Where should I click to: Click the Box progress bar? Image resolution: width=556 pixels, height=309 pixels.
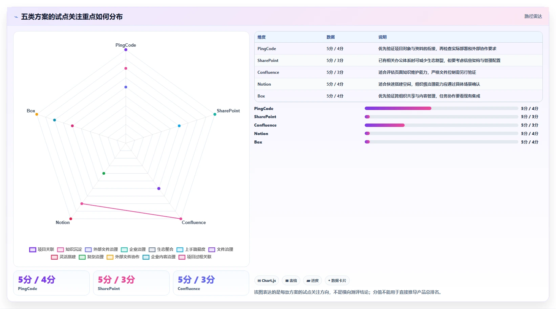point(441,142)
